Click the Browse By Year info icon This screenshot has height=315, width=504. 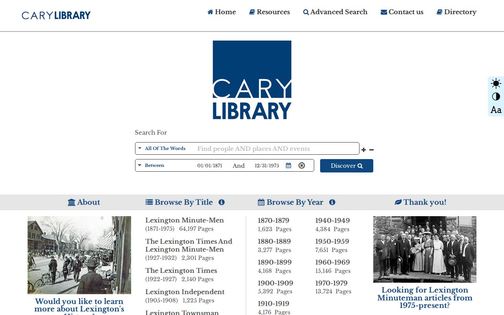(332, 202)
